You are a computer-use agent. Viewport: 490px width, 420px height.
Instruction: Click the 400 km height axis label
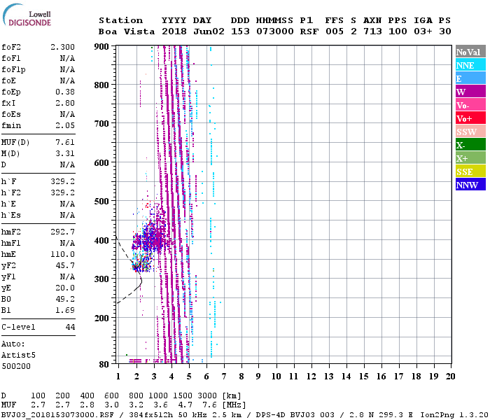[101, 240]
